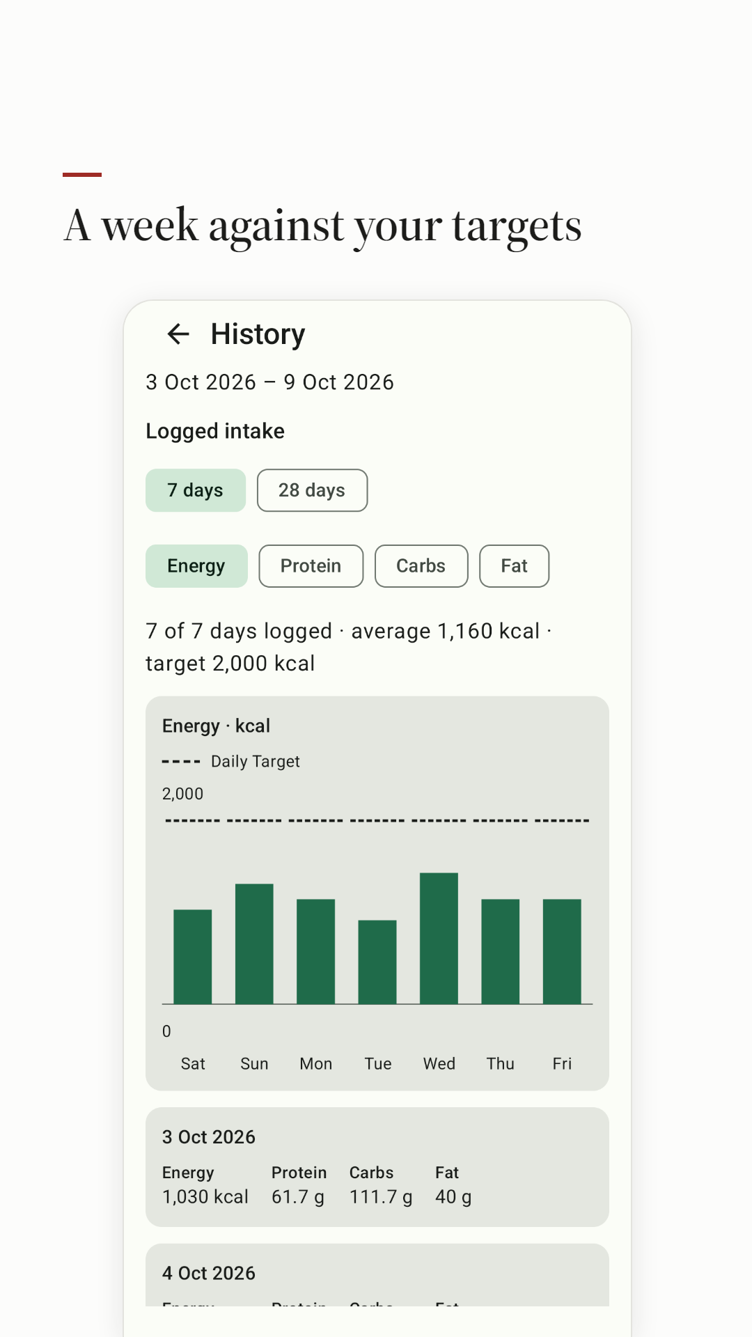Show Fat in the chart
This screenshot has width=752, height=1337.
515,566
